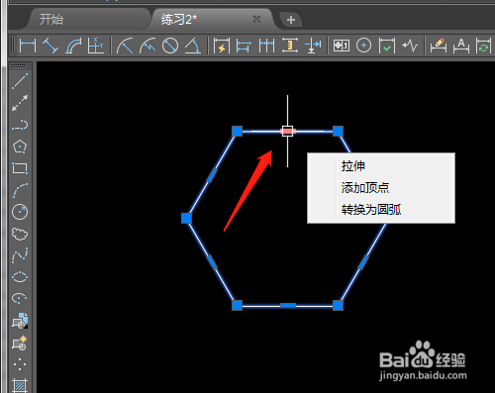
Task: Click the lower-left edge midpoint grip
Action: click(x=212, y=262)
